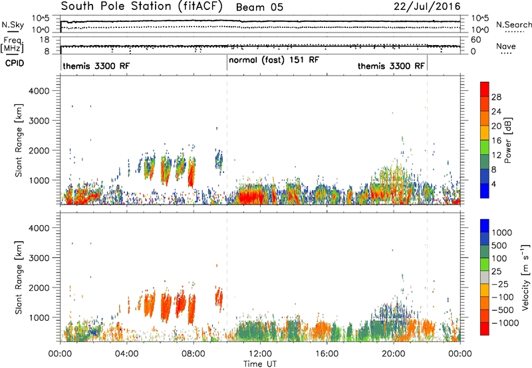The image size is (532, 368).
Task: Click the 'N.Search' legend label
Action: click(514, 25)
